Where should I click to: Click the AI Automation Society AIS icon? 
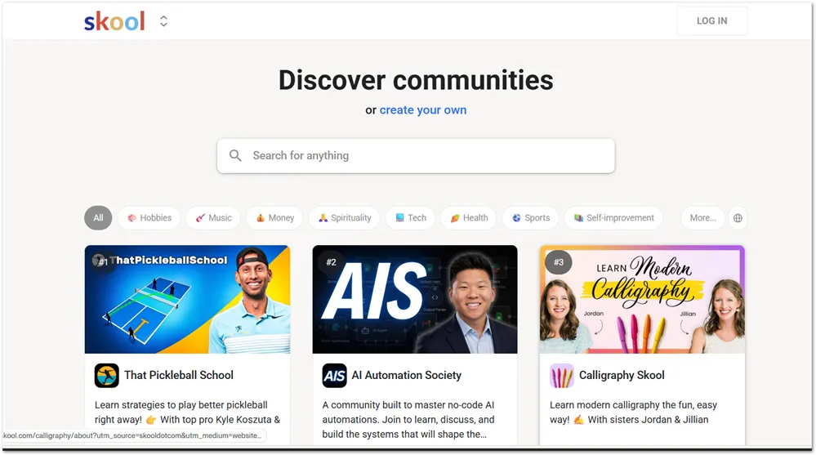(x=334, y=375)
